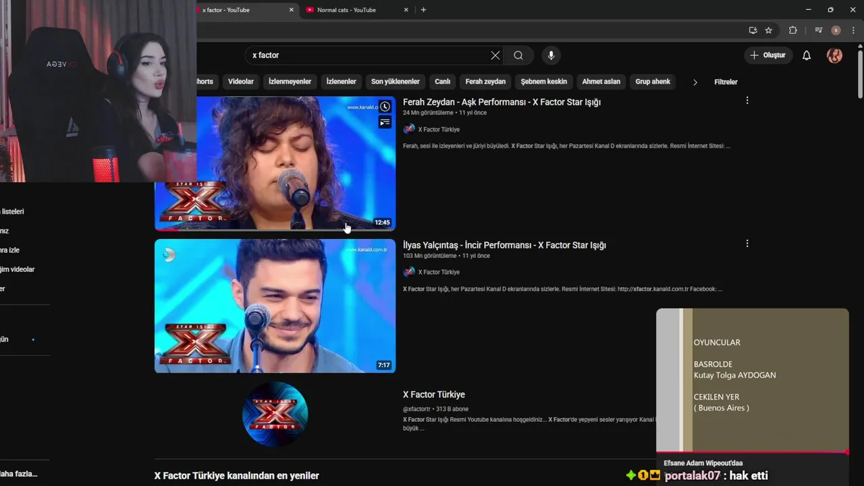The width and height of the screenshot is (864, 486).
Task: Open the browser extensions puzzle icon
Action: 793,30
